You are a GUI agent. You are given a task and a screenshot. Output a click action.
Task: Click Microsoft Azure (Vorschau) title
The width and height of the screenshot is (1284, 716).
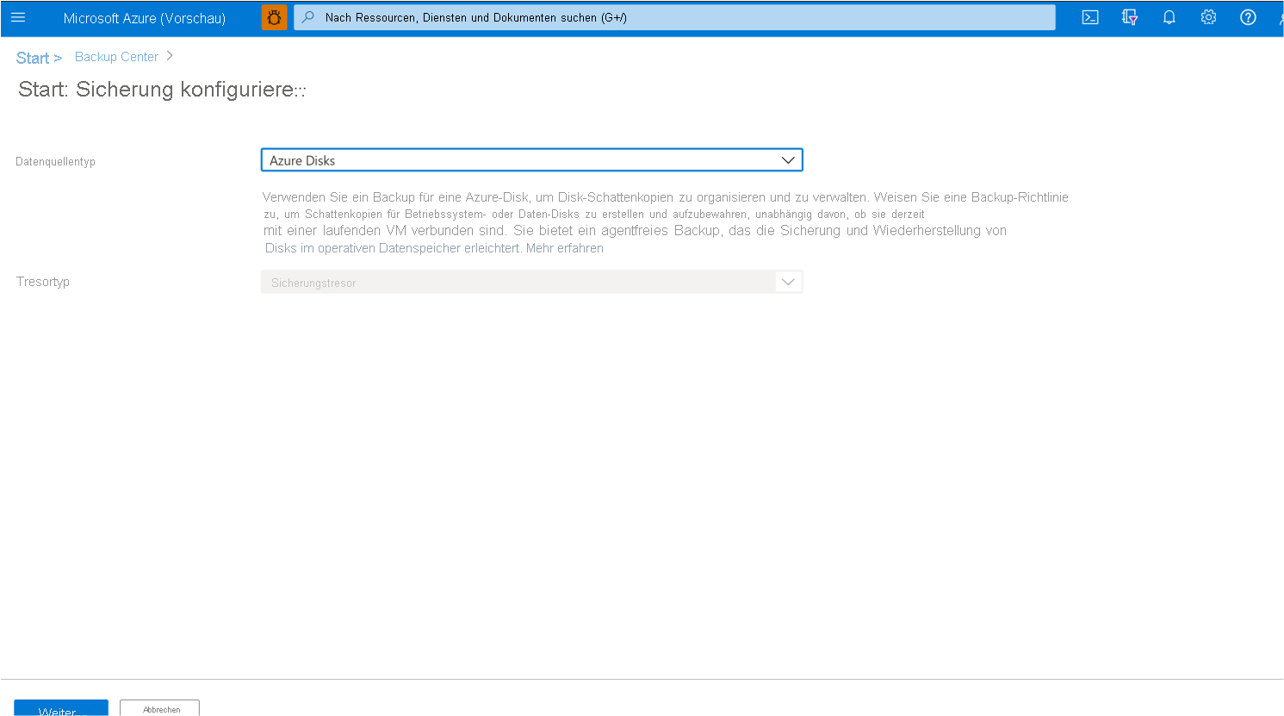coord(145,18)
